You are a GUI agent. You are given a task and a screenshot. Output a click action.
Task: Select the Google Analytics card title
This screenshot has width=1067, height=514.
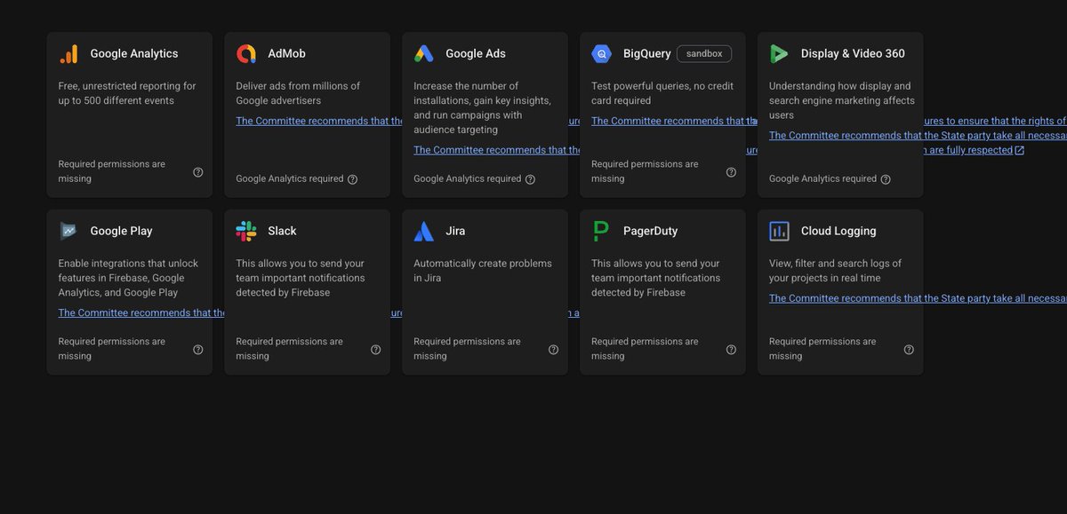pos(134,54)
